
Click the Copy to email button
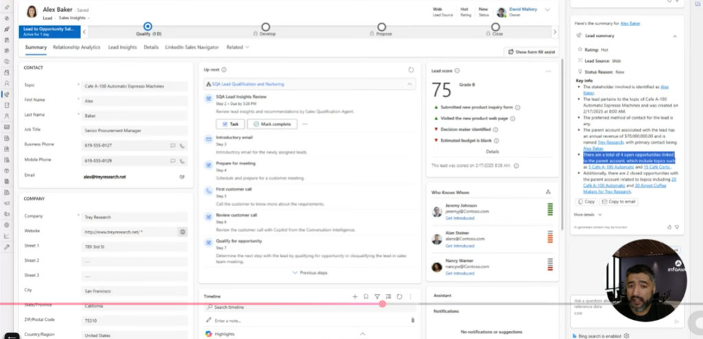pyautogui.click(x=619, y=202)
